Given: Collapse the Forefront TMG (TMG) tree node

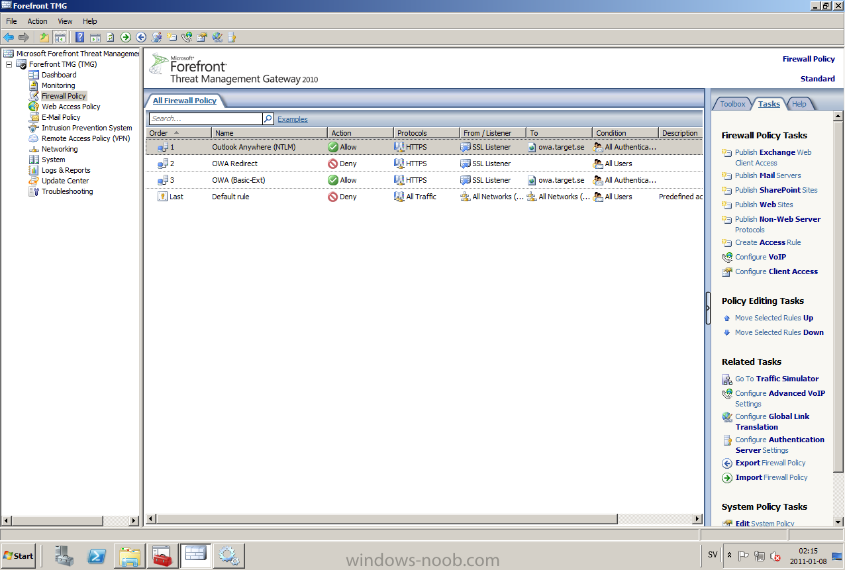Looking at the screenshot, I should pos(9,64).
